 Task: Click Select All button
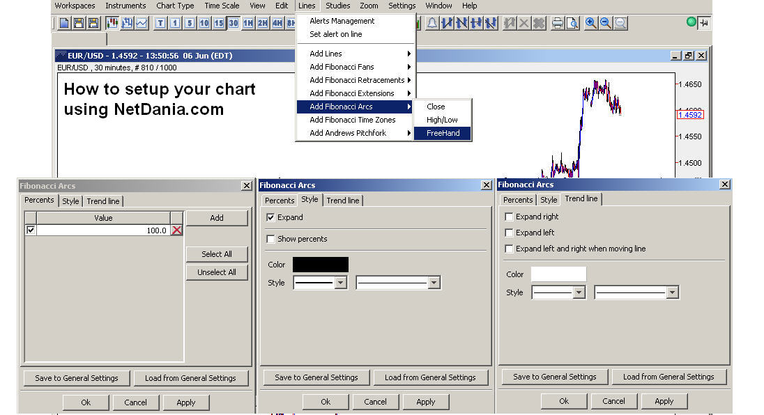click(217, 254)
